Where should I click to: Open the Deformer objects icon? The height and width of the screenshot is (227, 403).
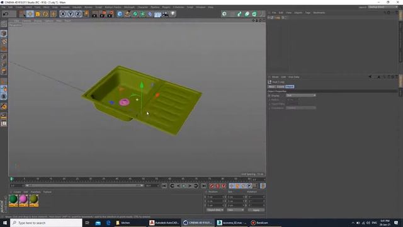(x=150, y=14)
